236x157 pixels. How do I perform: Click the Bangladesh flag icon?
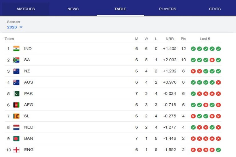(x=16, y=138)
